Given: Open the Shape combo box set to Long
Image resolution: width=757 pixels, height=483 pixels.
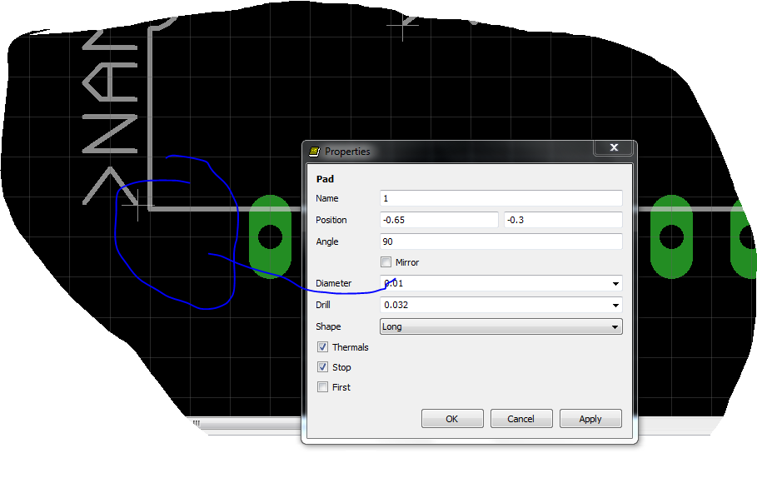Looking at the screenshot, I should (x=501, y=326).
